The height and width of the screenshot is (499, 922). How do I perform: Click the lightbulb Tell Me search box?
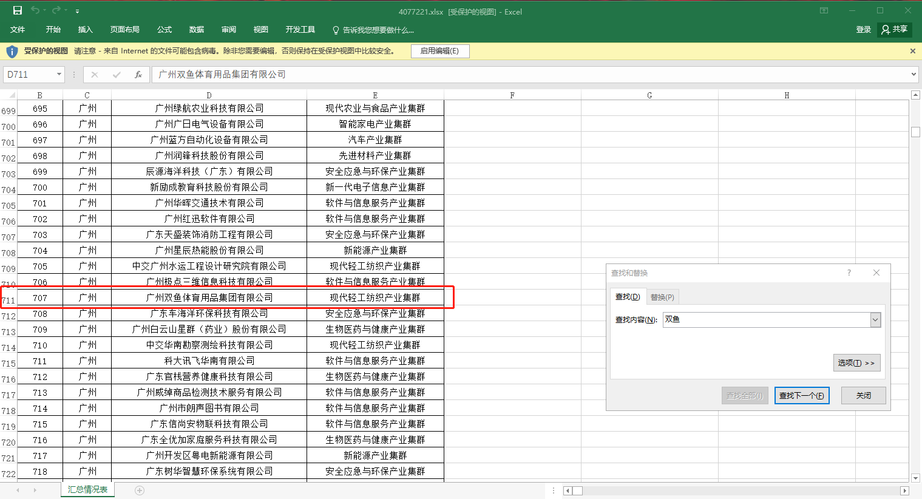tap(373, 30)
